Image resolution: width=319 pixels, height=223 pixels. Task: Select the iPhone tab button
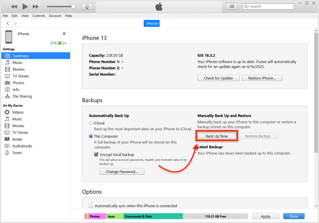coord(152,23)
